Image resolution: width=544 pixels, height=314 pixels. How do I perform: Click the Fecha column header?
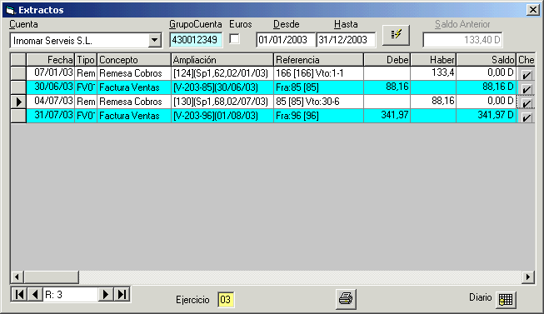coord(51,60)
